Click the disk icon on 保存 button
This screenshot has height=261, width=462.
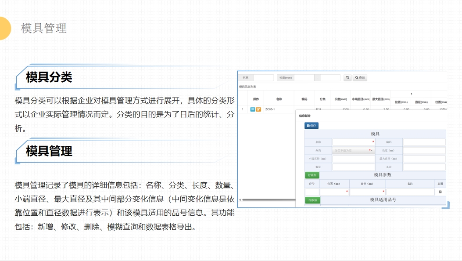[308, 125]
